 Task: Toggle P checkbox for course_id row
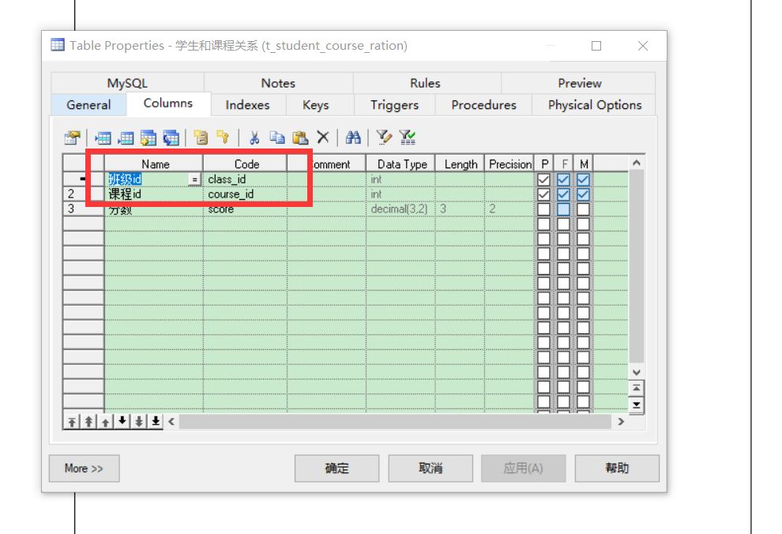click(x=543, y=194)
